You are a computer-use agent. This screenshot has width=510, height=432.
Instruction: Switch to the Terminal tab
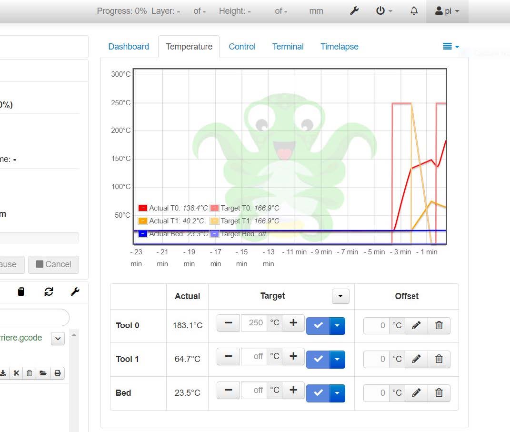point(288,46)
